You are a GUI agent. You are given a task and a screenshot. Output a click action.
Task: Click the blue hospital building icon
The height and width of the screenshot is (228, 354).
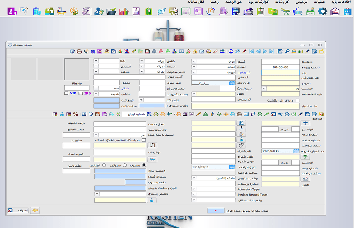[x=347, y=11]
